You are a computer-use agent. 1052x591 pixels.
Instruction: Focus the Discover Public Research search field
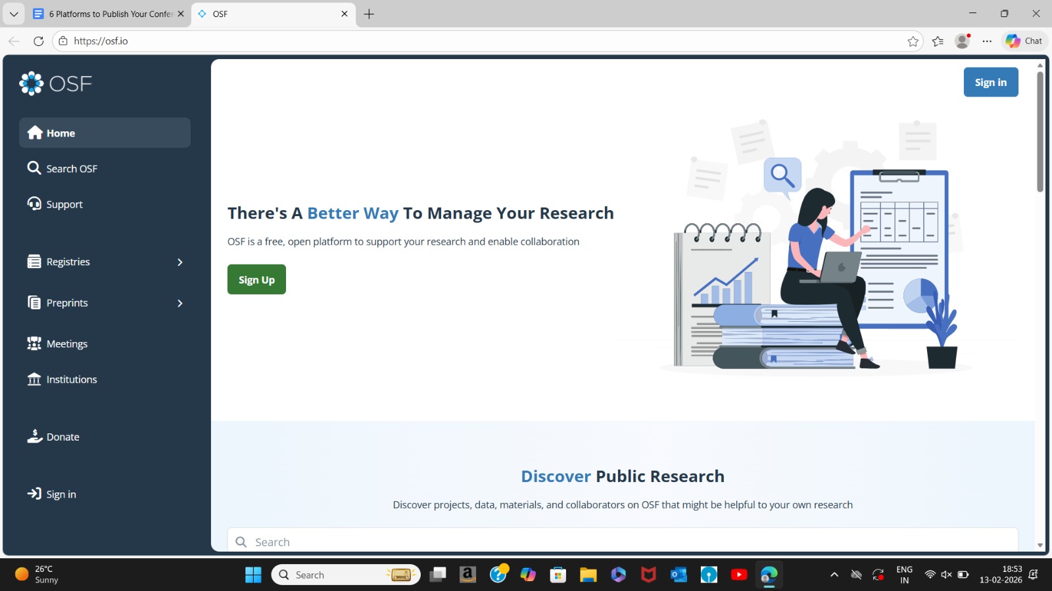tap(622, 542)
